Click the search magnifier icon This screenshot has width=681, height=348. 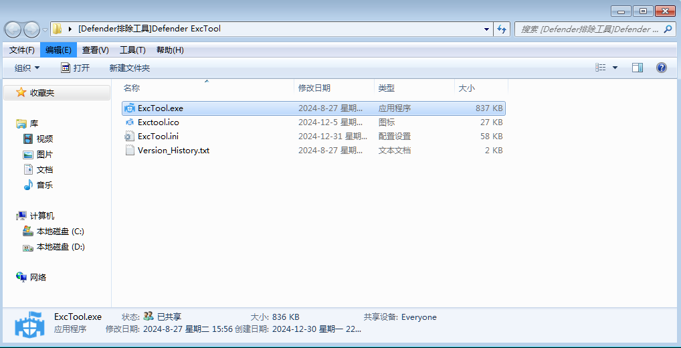tap(668, 29)
